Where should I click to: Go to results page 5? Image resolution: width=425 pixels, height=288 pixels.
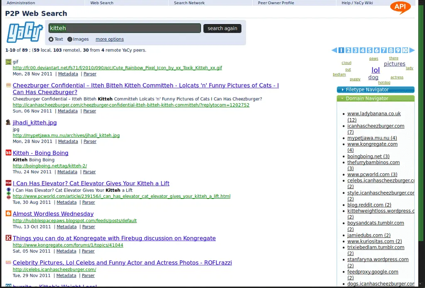369,50
